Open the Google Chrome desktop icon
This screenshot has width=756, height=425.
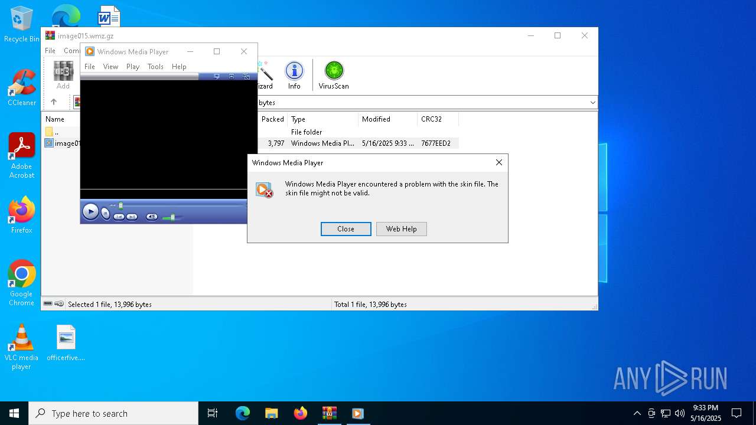22,283
